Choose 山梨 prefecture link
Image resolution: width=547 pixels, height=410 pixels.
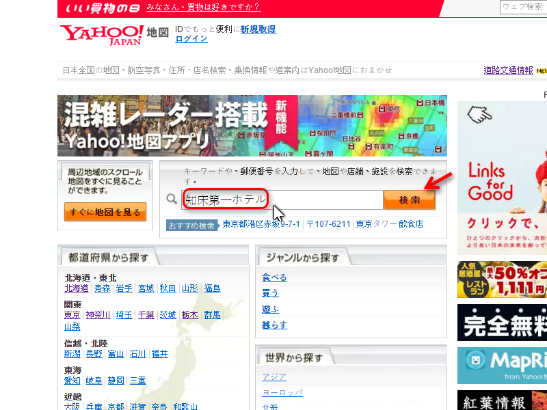72,327
